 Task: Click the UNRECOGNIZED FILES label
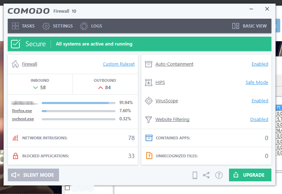[x=177, y=156]
